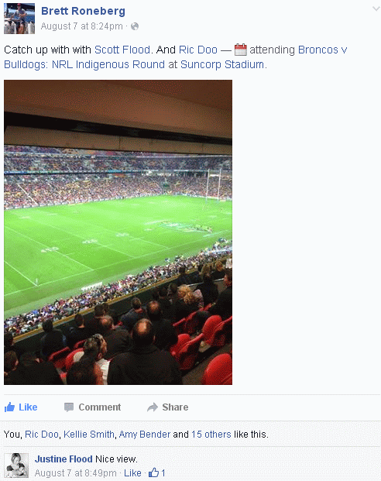Screen dimensions: 381x481
Task: Open Amy Bender's profile from likes
Action: pos(145,435)
